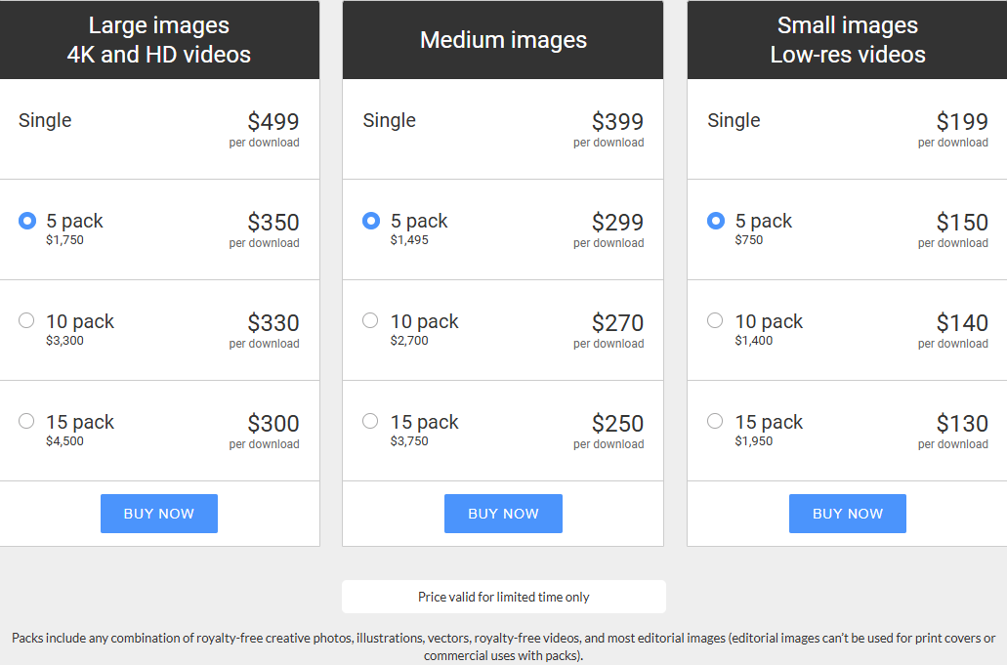
Task: Choose the Single download for Medium images
Action: pyautogui.click(x=390, y=120)
